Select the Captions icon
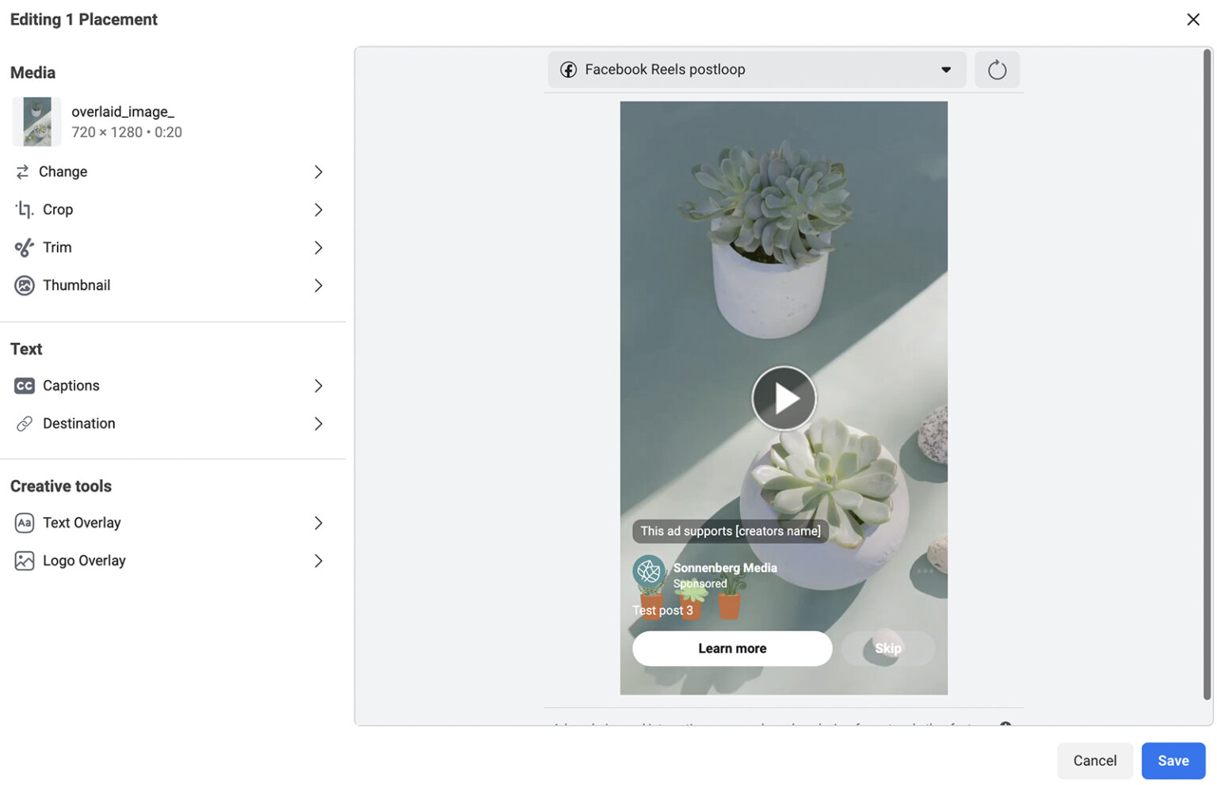This screenshot has height=785, width=1217. tap(24, 386)
